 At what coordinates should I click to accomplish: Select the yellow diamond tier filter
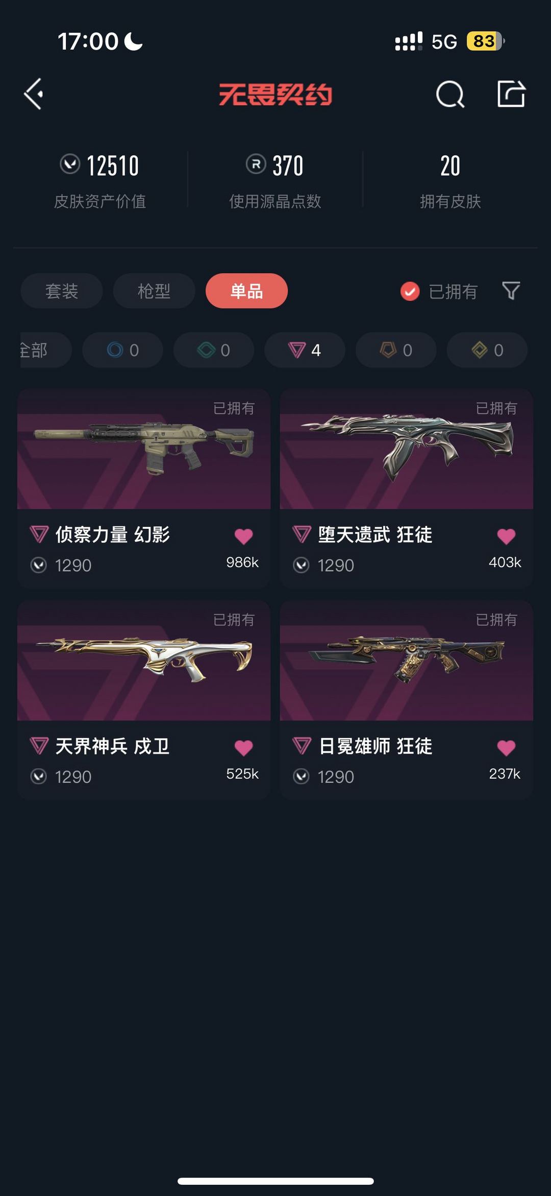click(x=487, y=350)
